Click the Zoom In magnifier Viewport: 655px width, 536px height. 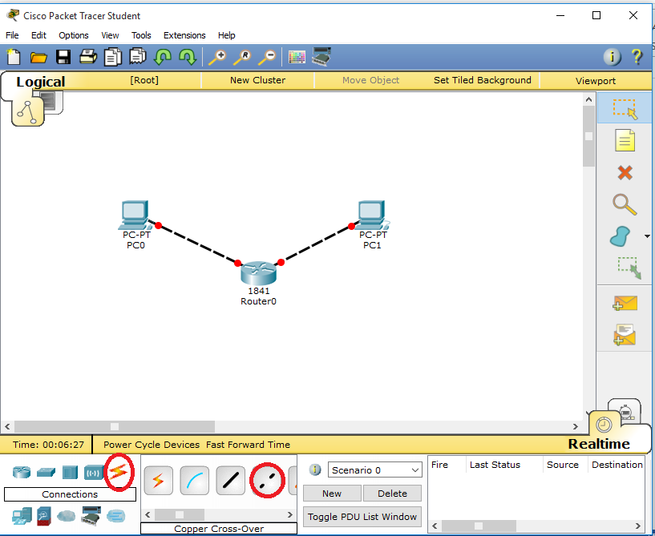(x=217, y=57)
